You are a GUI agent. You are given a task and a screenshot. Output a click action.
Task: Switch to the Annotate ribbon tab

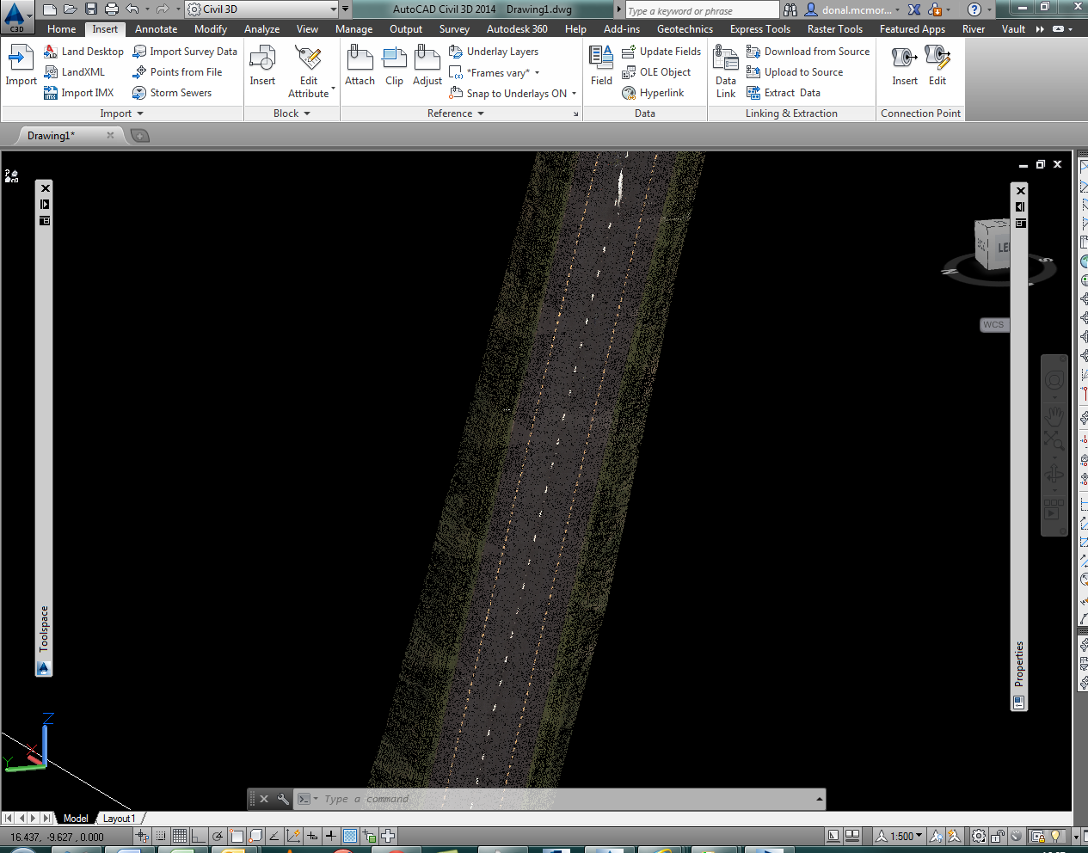[x=156, y=29]
